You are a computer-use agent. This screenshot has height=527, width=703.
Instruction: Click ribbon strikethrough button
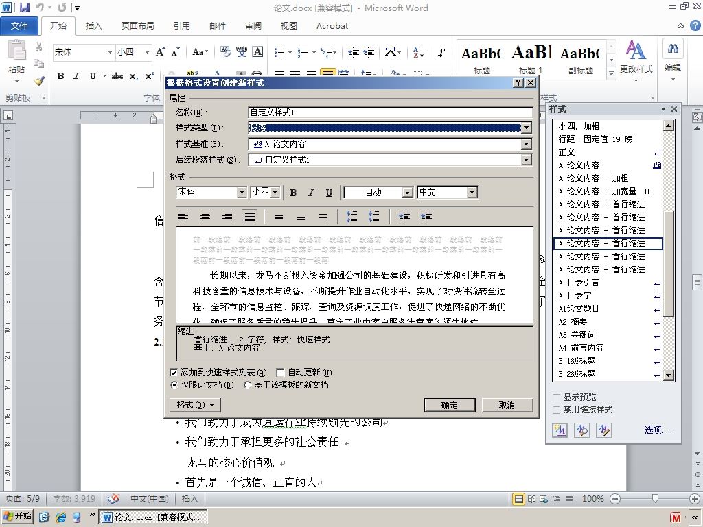117,76
